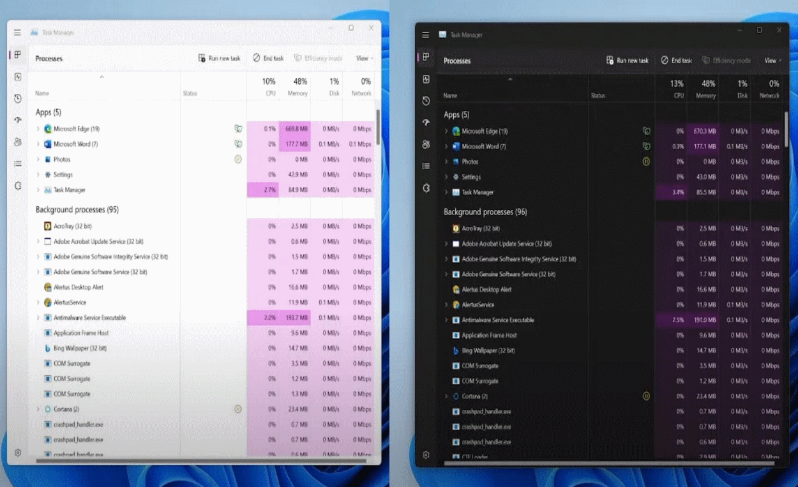Screen dimensions: 798x487
Task: Open the hamburger navigation menu in dark Task Manager
Action: (x=426, y=34)
